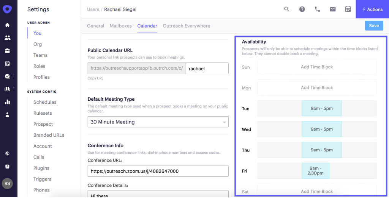
Task: Switch to Outreach Everywhere tab
Action: [186, 26]
